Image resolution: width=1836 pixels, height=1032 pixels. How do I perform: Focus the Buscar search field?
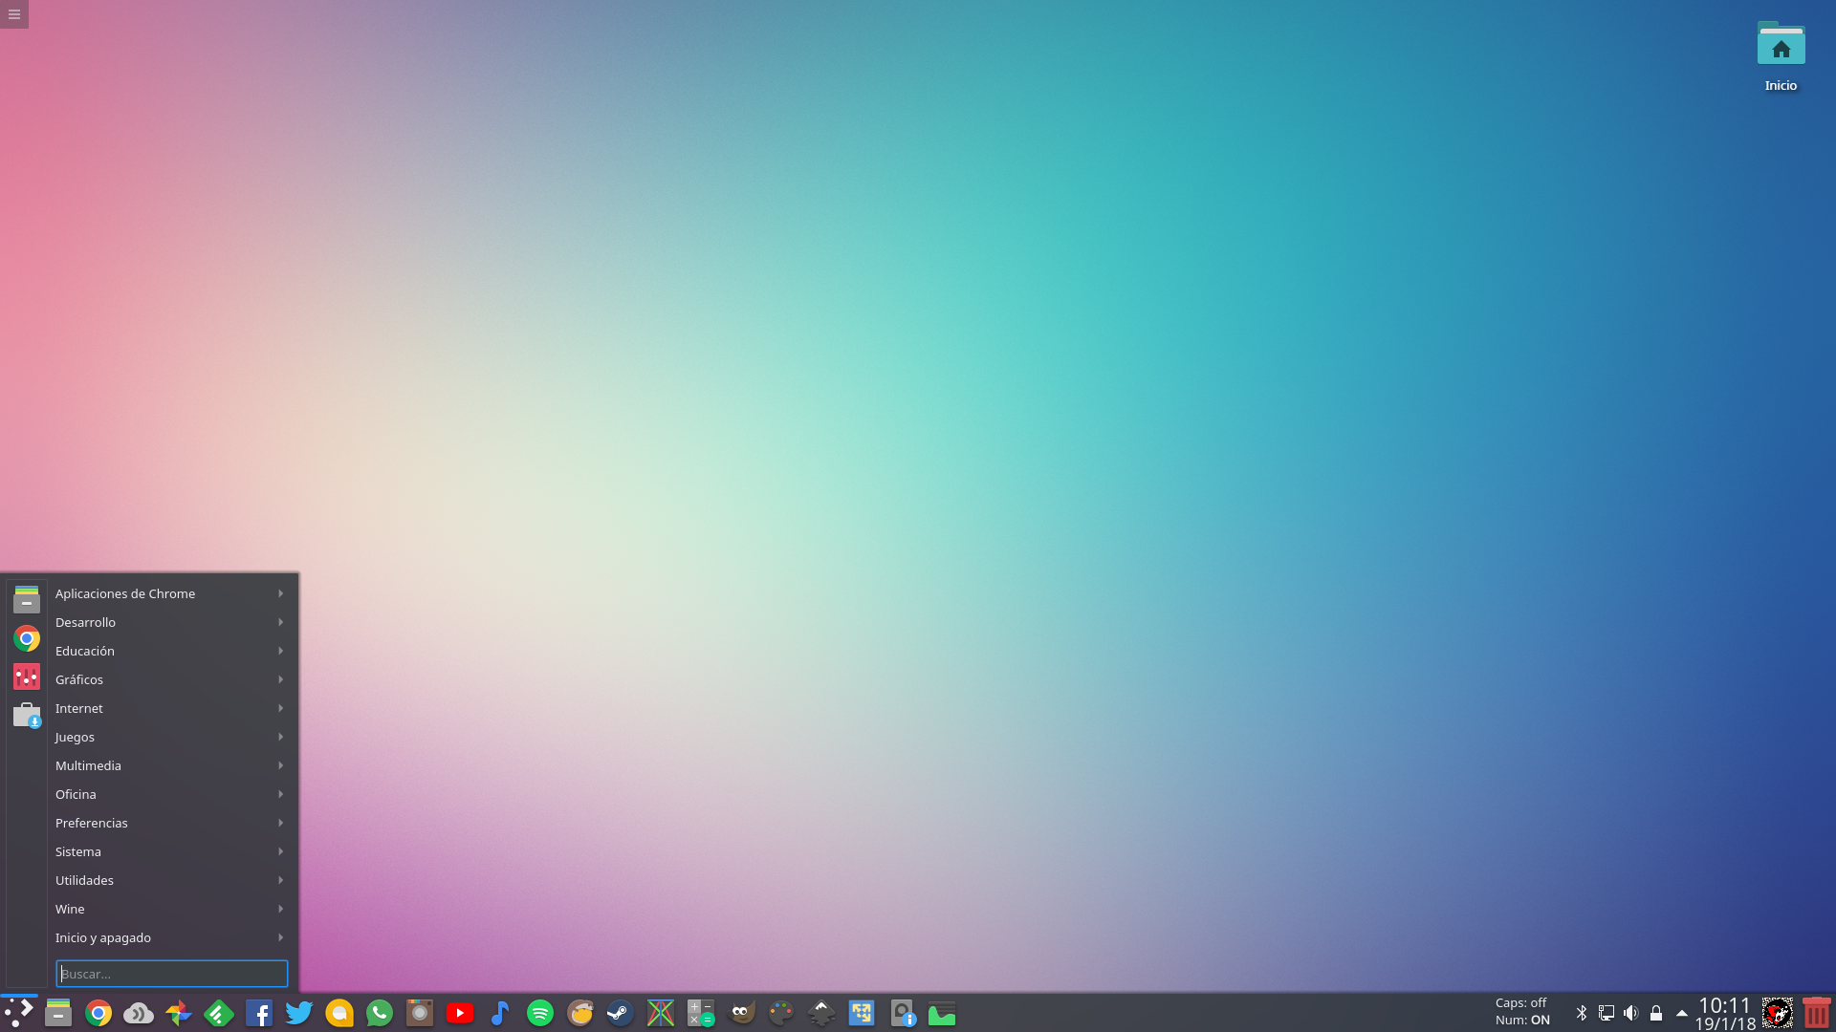coord(172,974)
